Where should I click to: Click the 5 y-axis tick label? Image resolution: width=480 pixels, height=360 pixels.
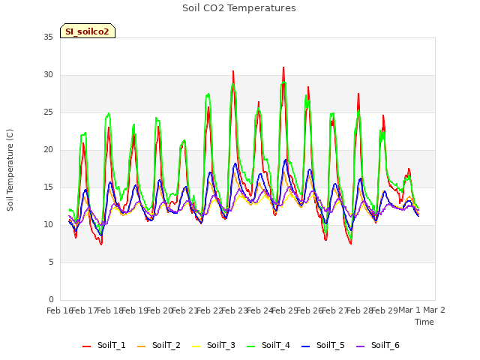(51, 262)
